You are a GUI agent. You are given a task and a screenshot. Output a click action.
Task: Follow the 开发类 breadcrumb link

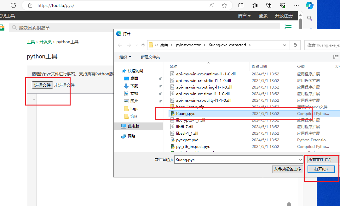pos(46,42)
